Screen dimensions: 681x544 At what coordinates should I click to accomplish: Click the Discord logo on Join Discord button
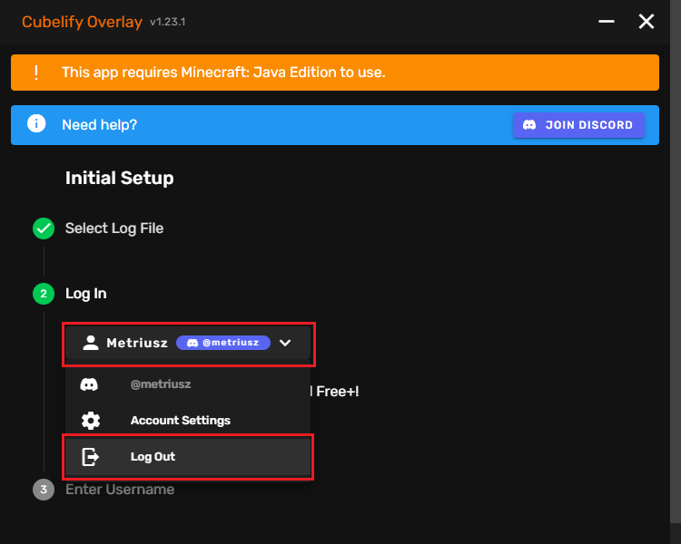point(528,125)
